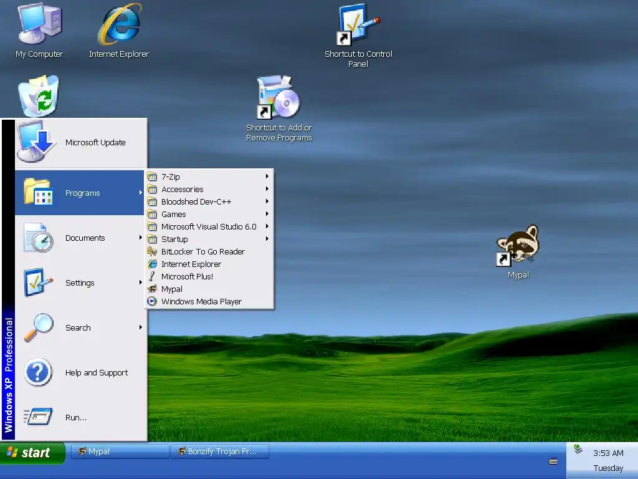The width and height of the screenshot is (638, 479).
Task: Expand the Search submenu arrow
Action: click(140, 327)
